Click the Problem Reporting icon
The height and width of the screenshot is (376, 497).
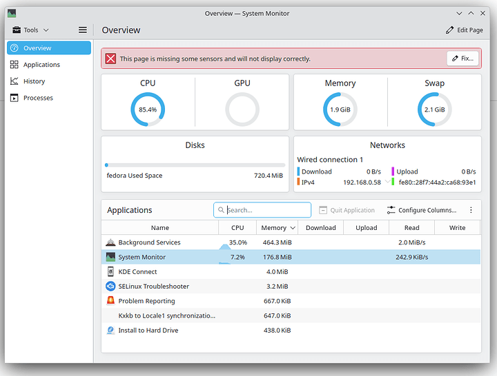[x=110, y=301]
